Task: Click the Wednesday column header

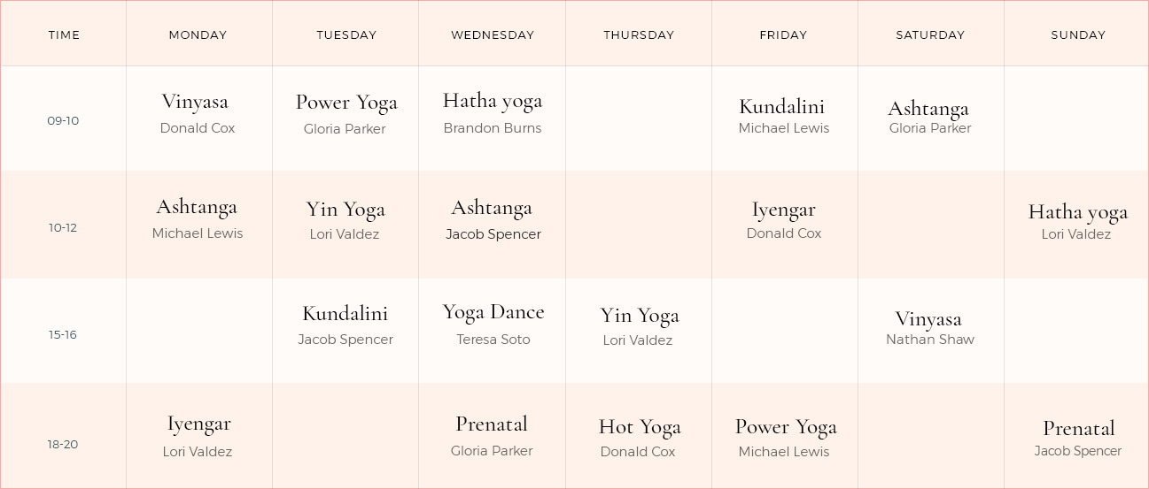Action: [x=493, y=35]
